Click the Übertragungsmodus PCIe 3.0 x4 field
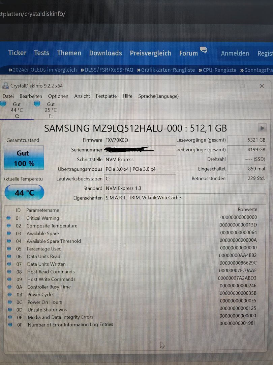 click(x=140, y=169)
